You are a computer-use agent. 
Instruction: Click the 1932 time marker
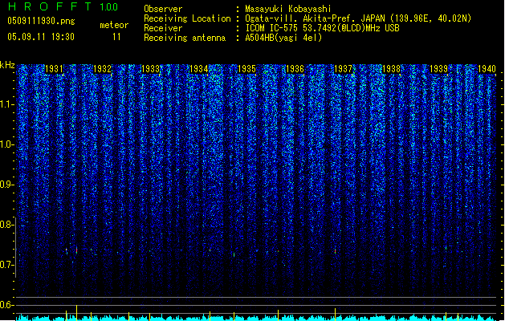(102, 69)
